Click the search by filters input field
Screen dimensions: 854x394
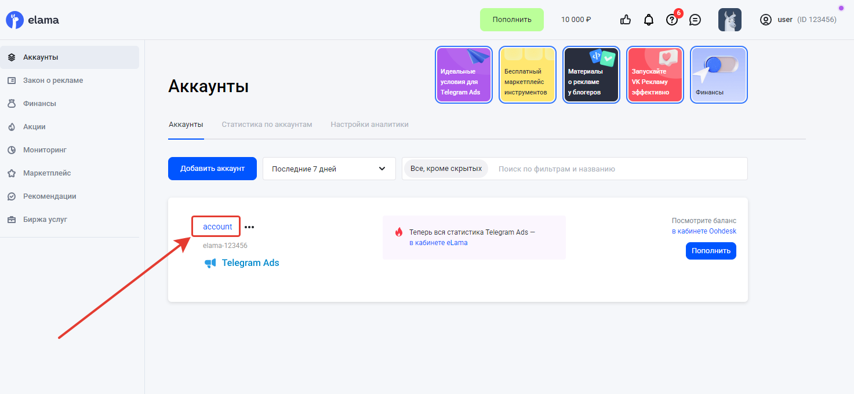click(617, 169)
